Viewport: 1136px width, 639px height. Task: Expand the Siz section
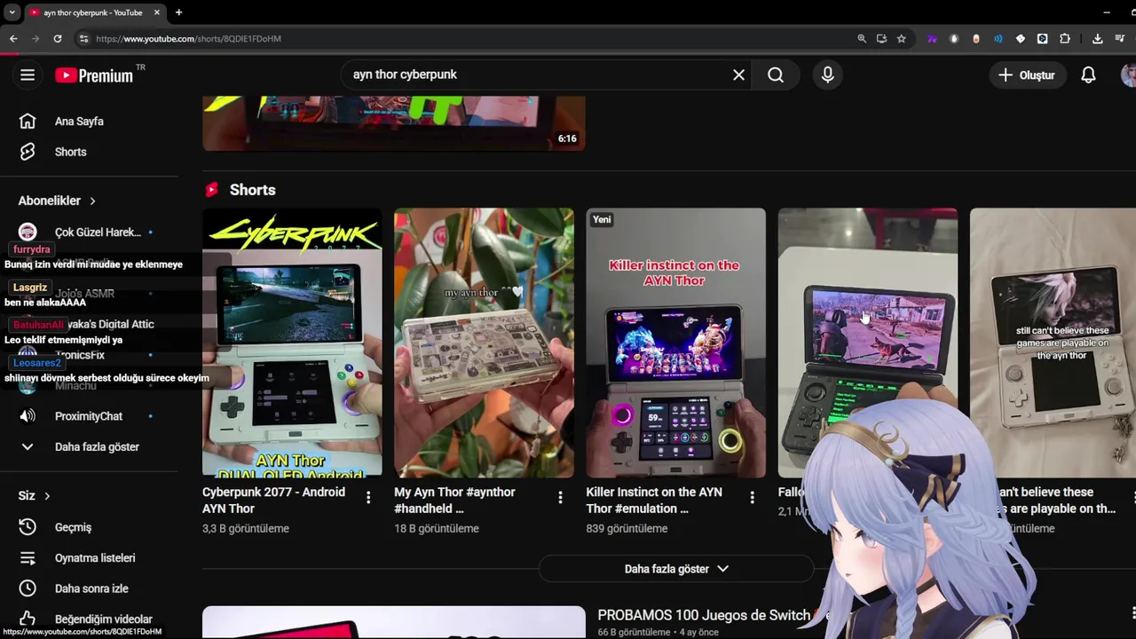(35, 496)
